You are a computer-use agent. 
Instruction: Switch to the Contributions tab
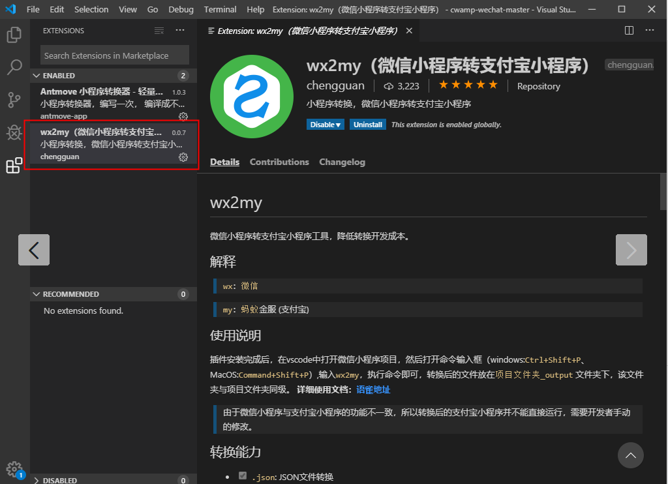coord(279,162)
